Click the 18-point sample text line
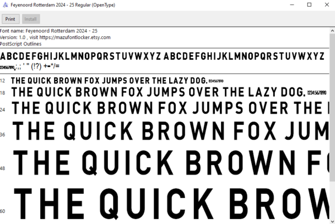The width and height of the screenshot is (335, 224). pos(169,92)
